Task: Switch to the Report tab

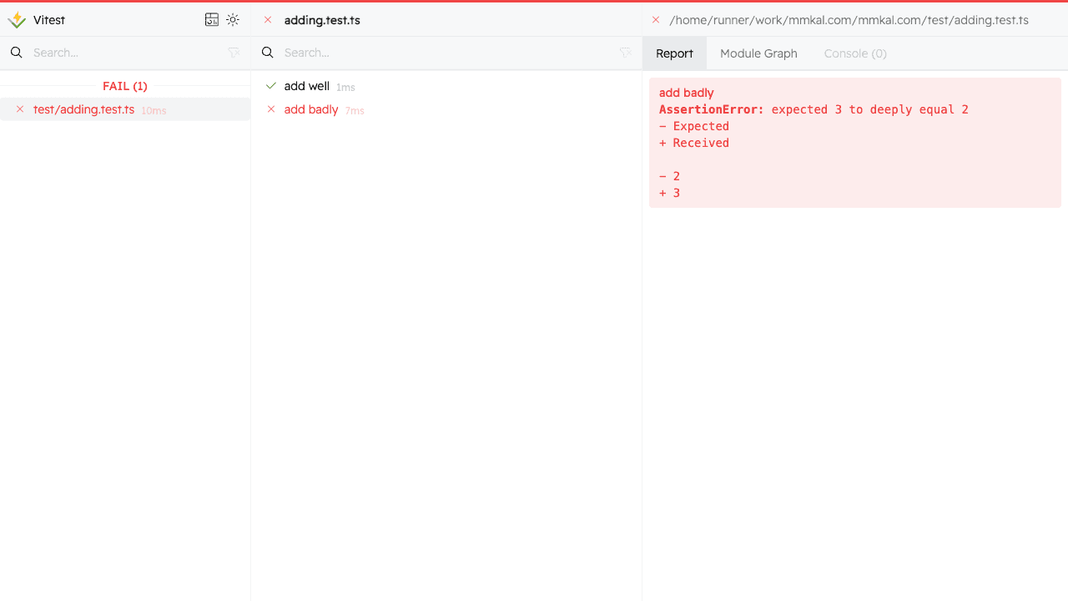Action: tap(674, 53)
